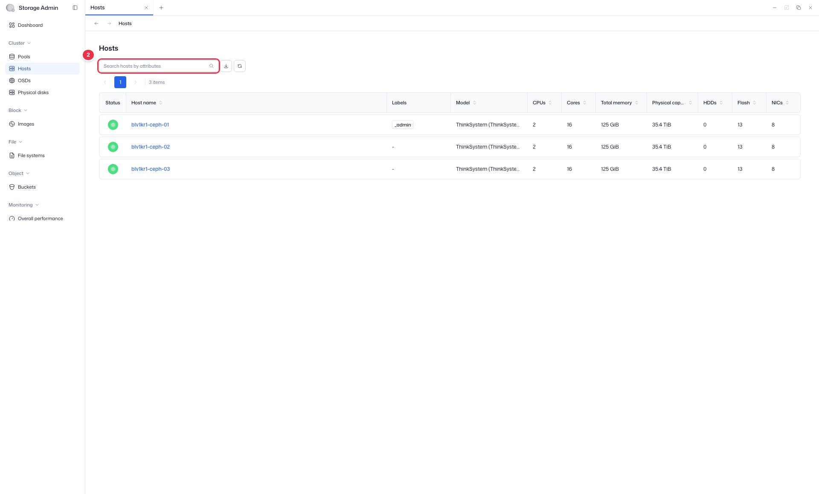
Task: Click page 1 pagination button
Action: click(x=120, y=82)
